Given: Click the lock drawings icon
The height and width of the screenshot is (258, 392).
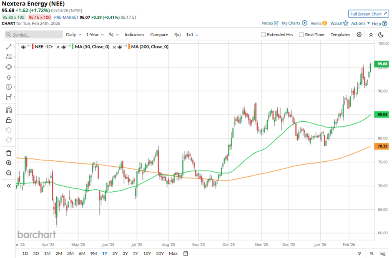Looking at the screenshot, I should tap(9, 120).
